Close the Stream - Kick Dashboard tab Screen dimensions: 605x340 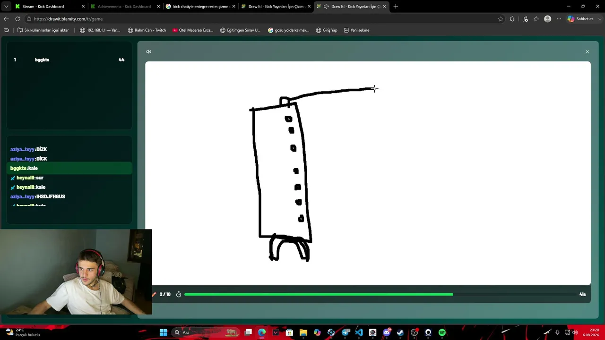click(x=83, y=7)
